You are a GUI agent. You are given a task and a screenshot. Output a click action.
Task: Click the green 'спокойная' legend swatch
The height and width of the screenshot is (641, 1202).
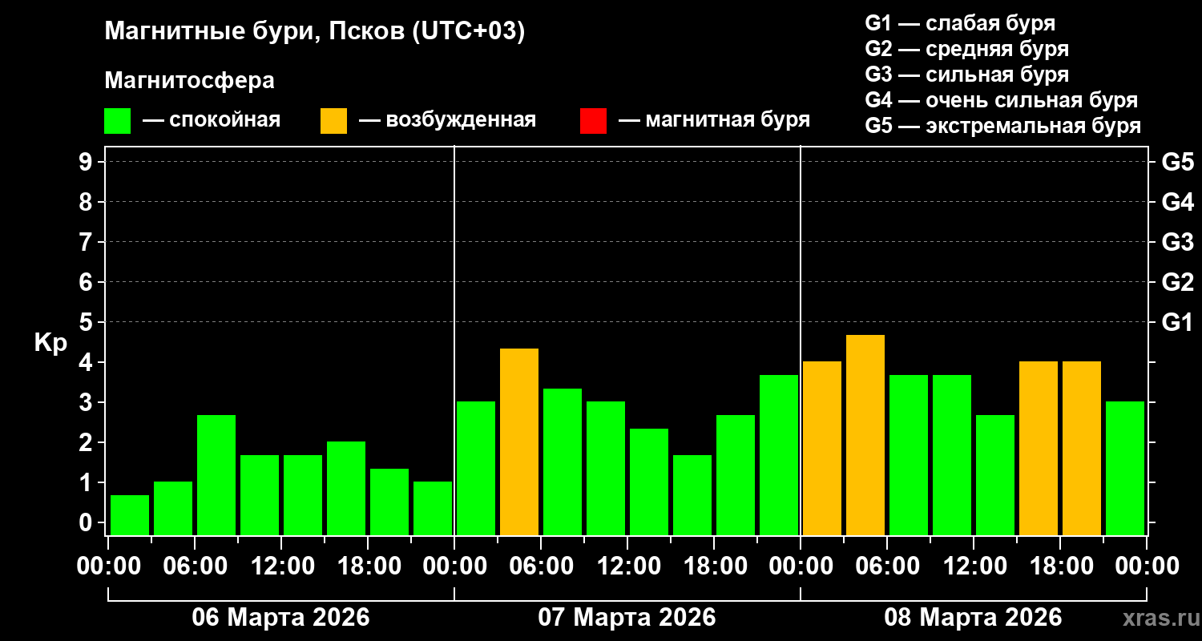click(x=118, y=121)
